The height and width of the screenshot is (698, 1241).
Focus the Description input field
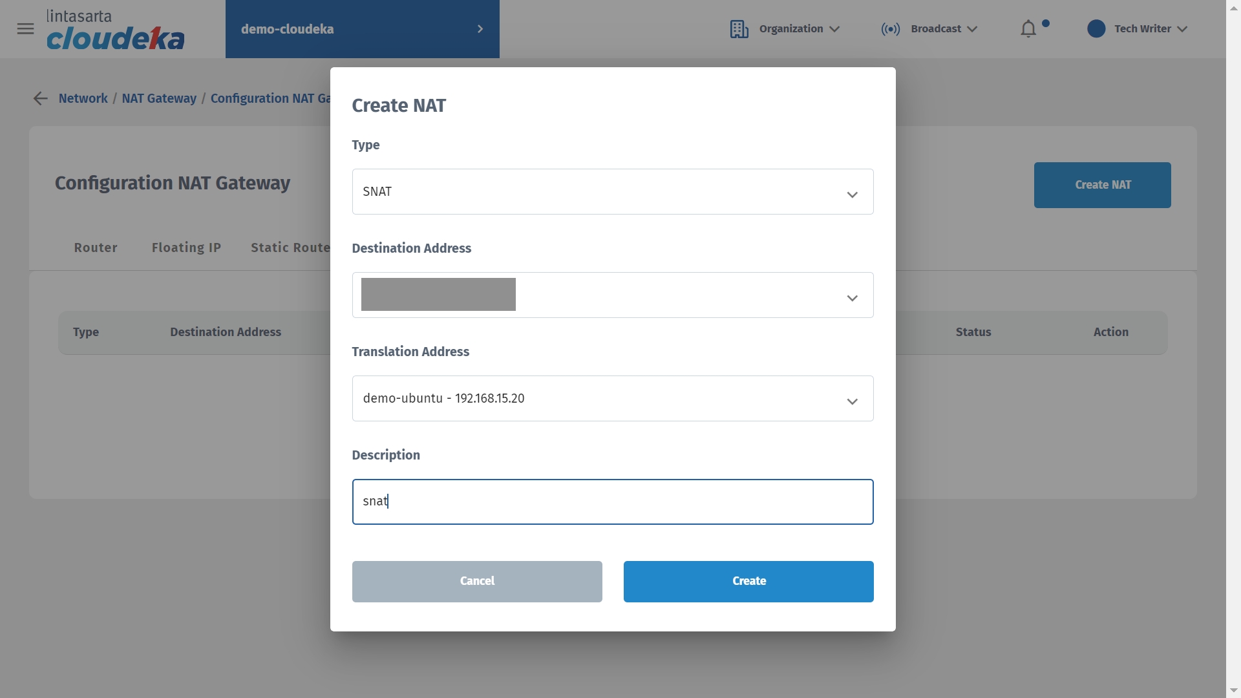pos(612,502)
